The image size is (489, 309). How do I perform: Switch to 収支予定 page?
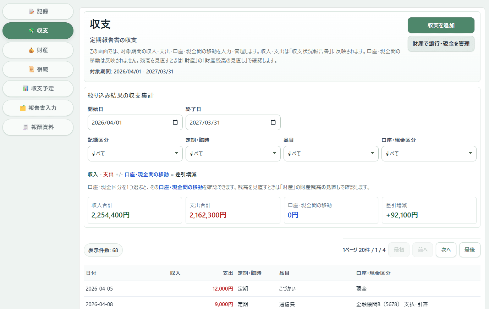38,88
